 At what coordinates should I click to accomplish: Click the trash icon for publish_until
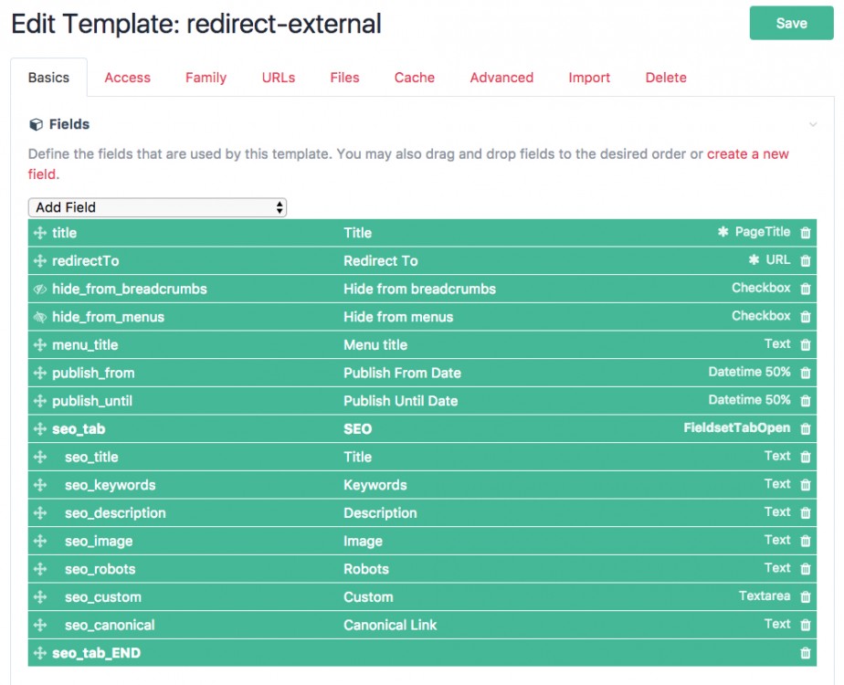click(x=805, y=401)
